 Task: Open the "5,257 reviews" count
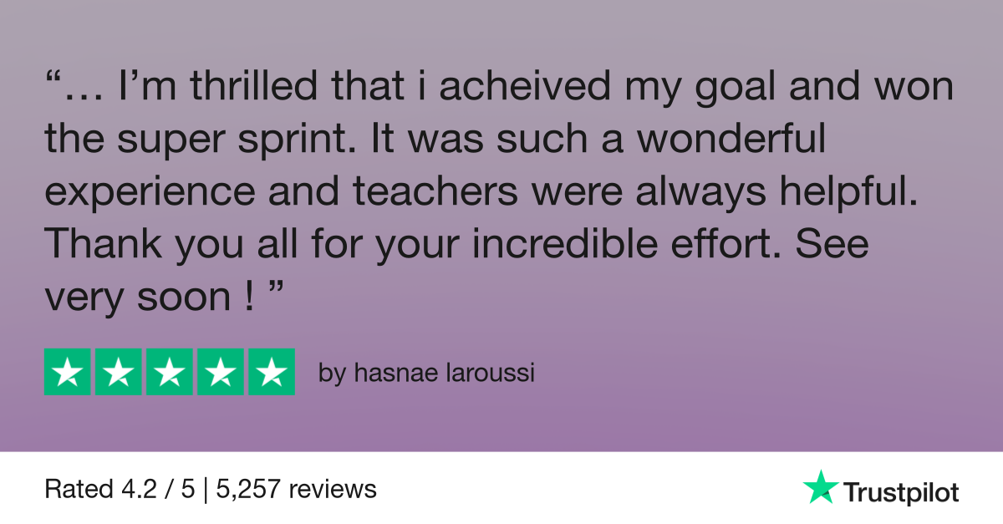297,488
